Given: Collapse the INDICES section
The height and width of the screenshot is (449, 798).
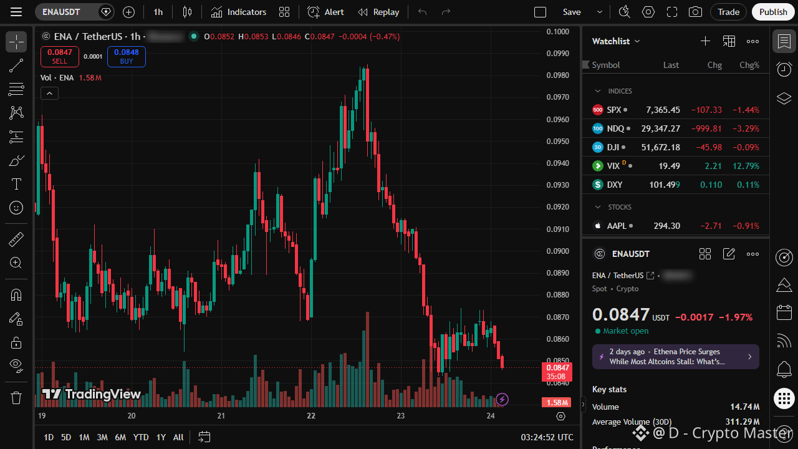Looking at the screenshot, I should (598, 91).
